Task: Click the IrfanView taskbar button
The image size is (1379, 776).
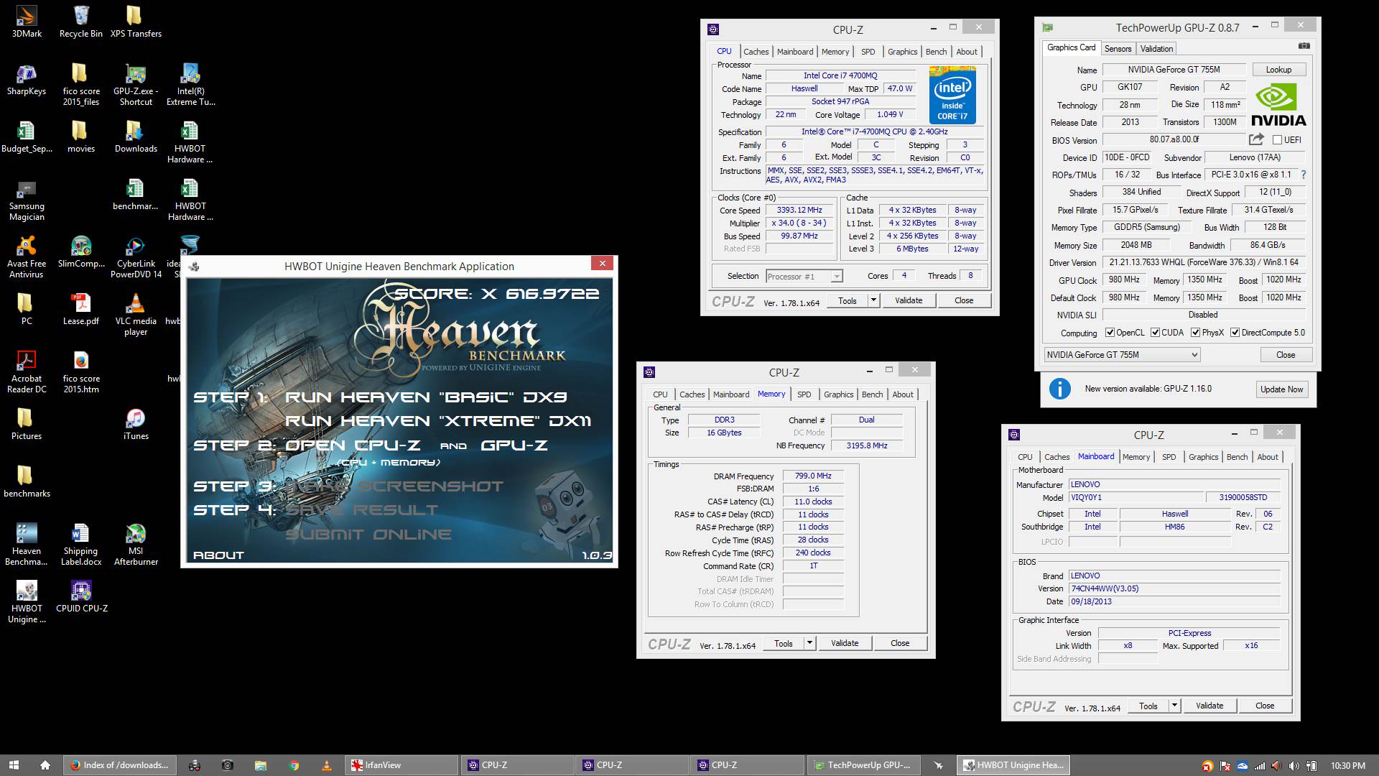Action: pyautogui.click(x=401, y=765)
